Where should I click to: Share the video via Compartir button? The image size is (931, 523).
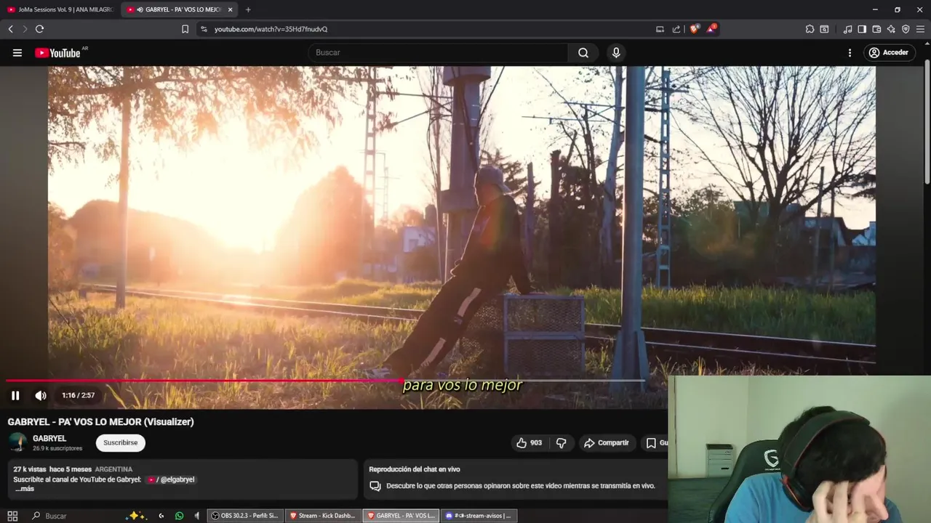pos(607,443)
